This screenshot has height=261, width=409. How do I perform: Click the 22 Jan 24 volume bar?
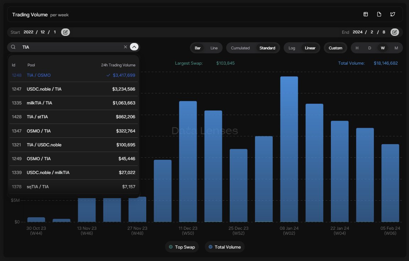(x=340, y=171)
